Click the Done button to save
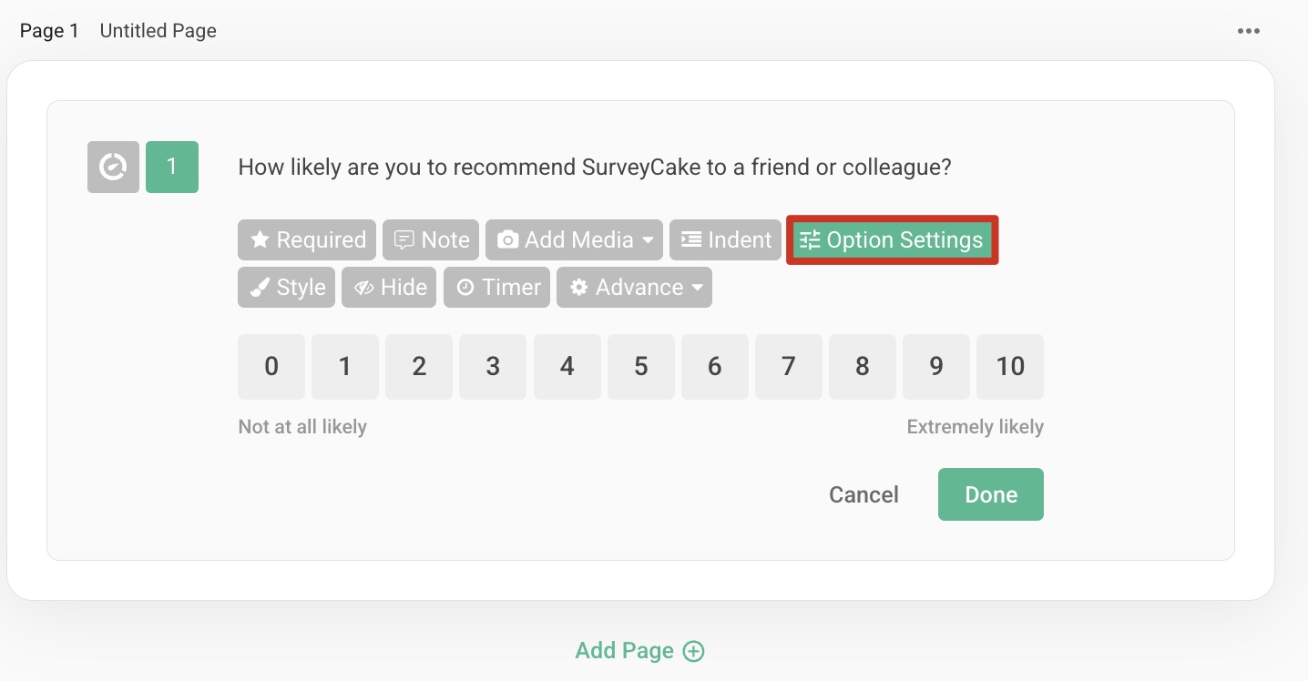Screen dimensions: 1308x681 pos(990,493)
